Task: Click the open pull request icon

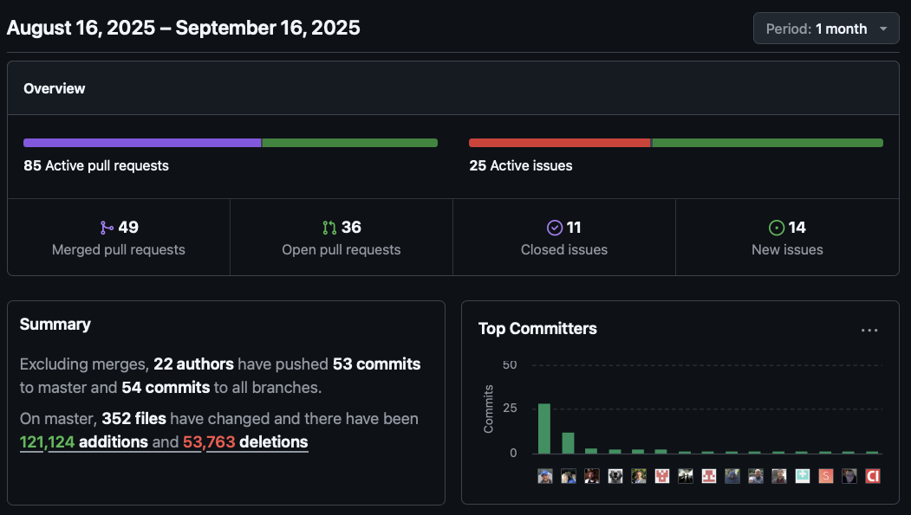Action: click(329, 228)
